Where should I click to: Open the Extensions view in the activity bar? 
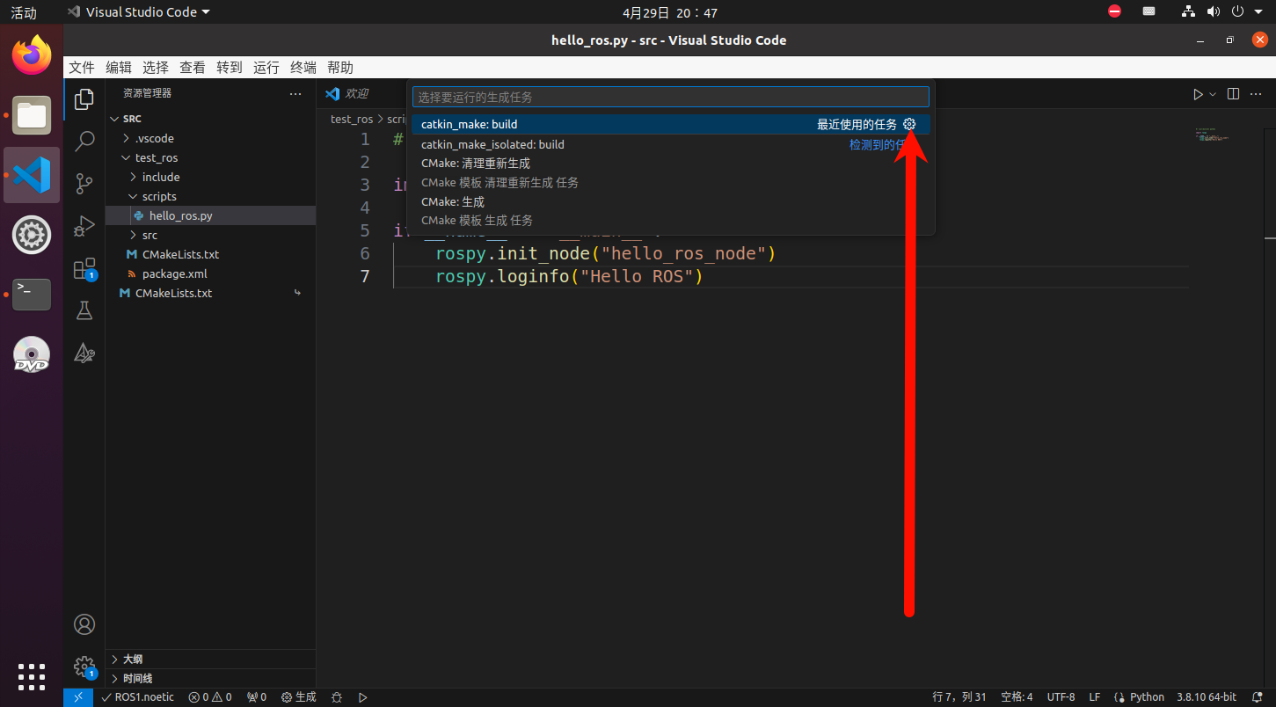[84, 268]
